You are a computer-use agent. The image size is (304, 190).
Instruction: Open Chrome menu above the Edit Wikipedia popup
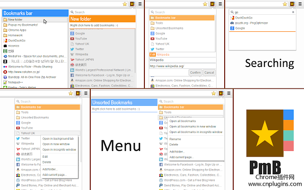click(220, 4)
